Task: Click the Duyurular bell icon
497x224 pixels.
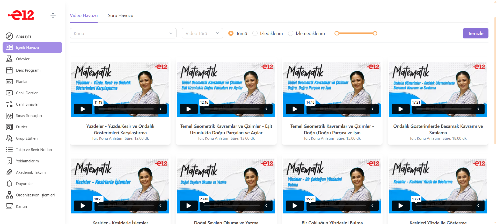Action: click(x=9, y=184)
